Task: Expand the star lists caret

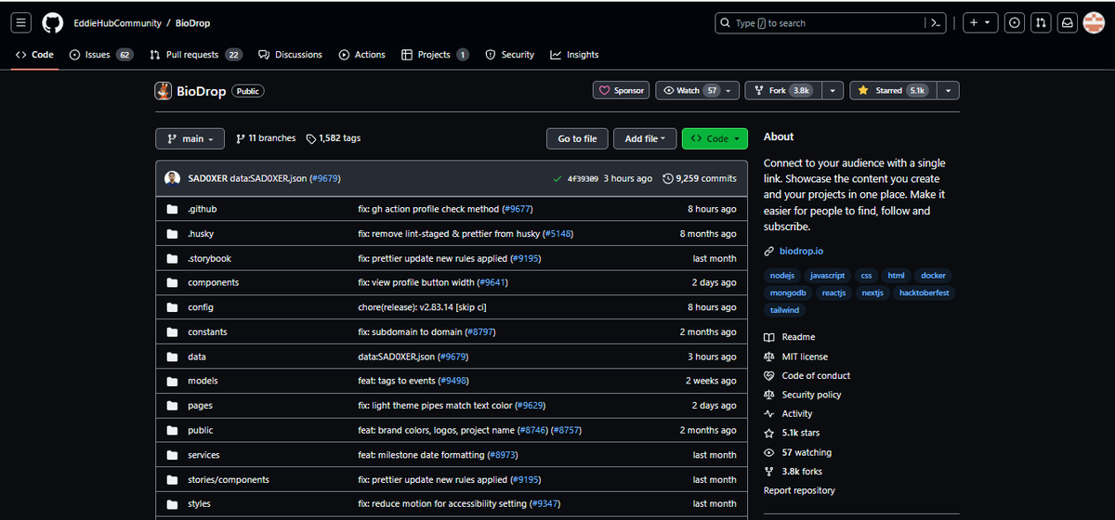Action: click(948, 90)
